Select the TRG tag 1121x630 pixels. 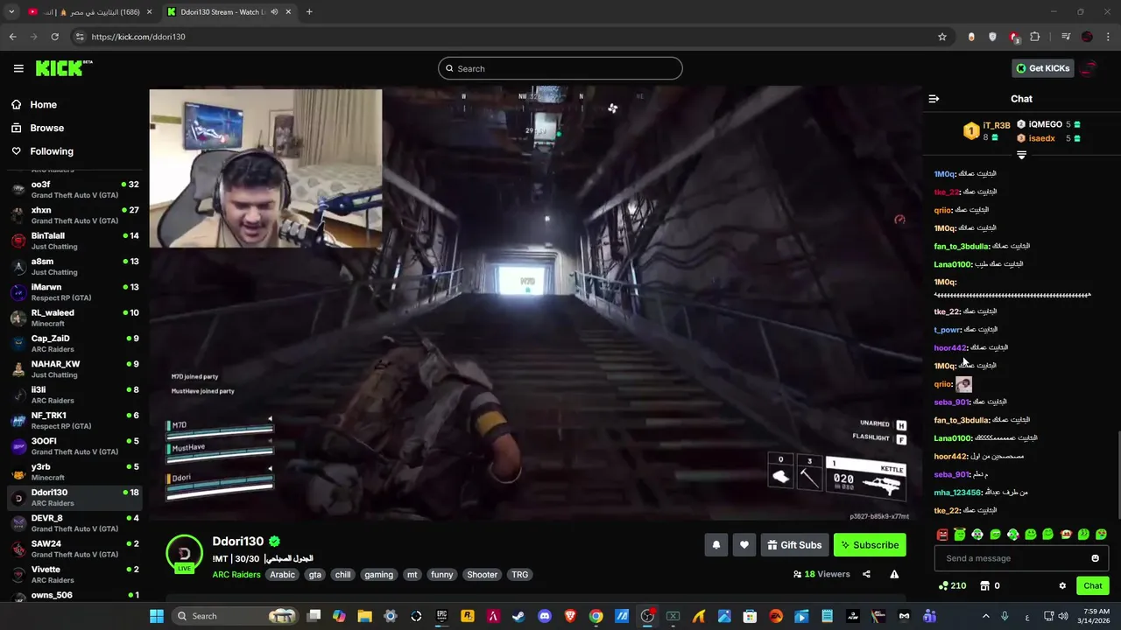point(520,575)
